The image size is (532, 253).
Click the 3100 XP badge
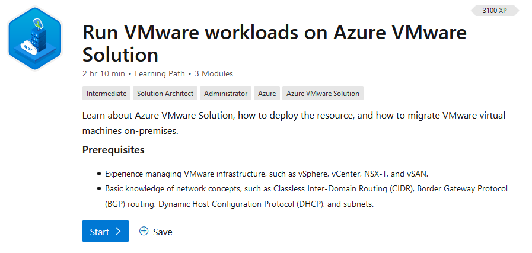point(495,11)
